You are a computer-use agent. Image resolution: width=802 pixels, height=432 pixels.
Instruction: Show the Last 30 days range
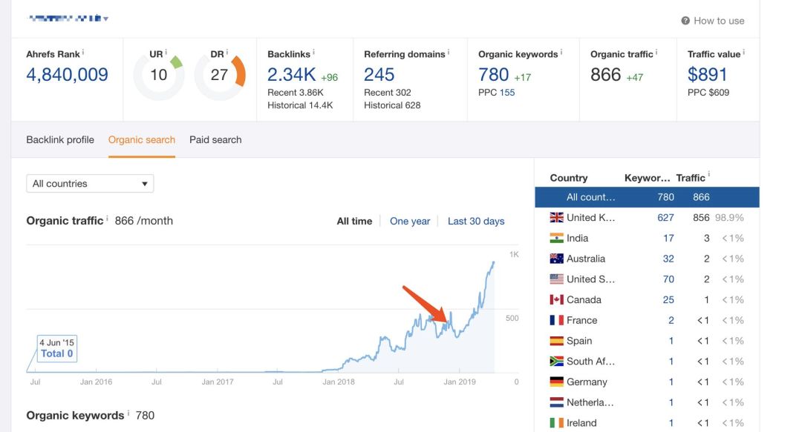point(476,221)
